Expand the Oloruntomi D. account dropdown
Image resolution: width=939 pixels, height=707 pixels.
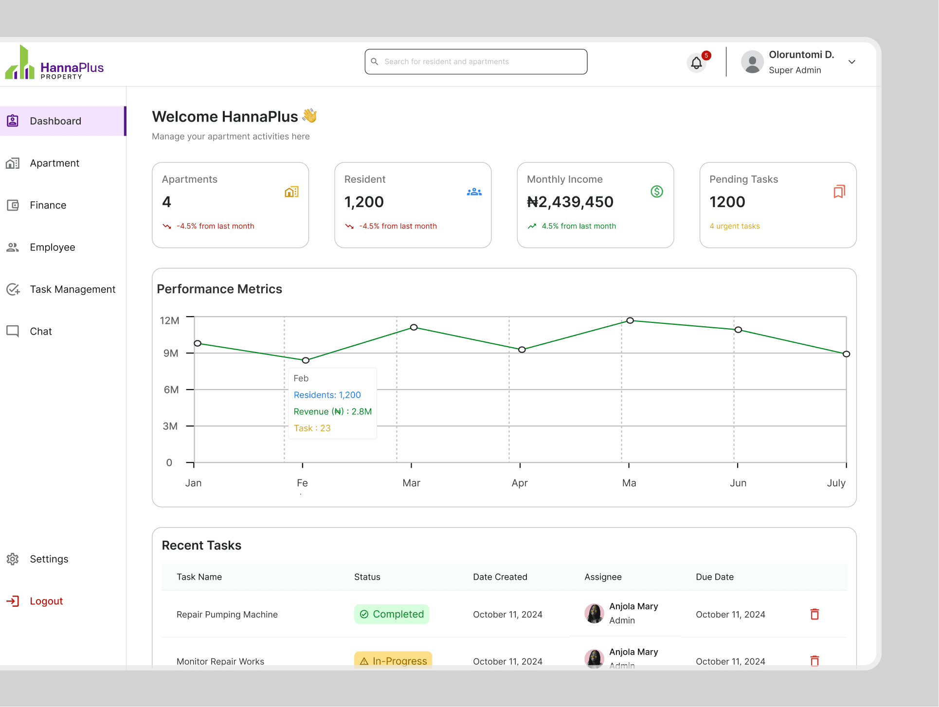(852, 62)
